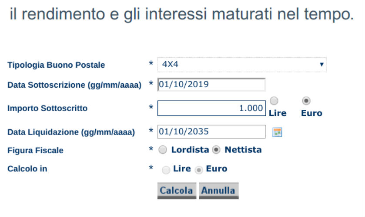Screen dimensions: 365x217
Task: Open the calendar picker for Data Liquidazione
Action: [x=277, y=132]
